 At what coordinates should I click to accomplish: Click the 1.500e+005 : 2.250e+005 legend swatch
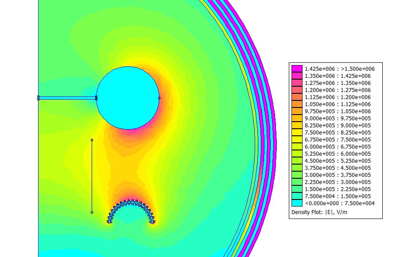[x=296, y=189]
